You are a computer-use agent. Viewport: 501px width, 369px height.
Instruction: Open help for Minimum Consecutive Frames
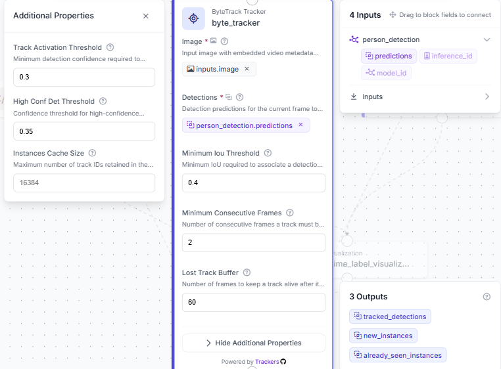[x=290, y=213]
